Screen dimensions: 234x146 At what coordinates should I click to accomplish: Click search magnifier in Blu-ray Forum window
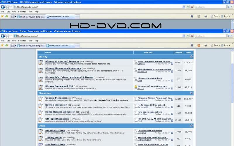click(229, 36)
